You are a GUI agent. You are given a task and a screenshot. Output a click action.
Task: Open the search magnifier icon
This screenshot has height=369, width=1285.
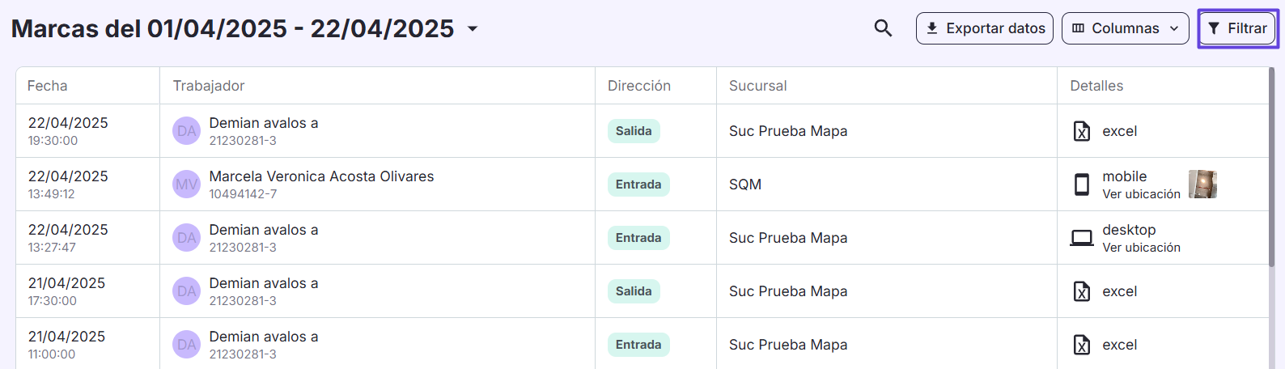pyautogui.click(x=883, y=28)
